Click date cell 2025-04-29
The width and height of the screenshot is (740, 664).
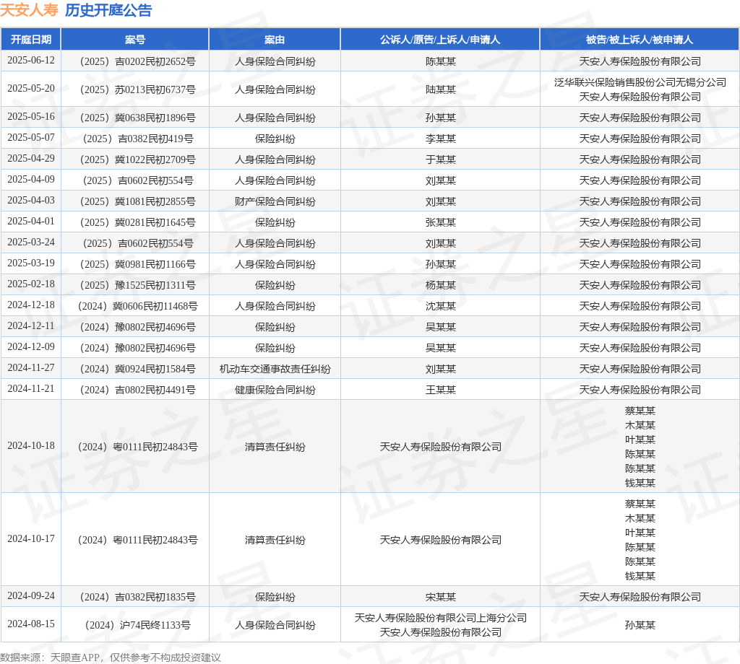[31, 158]
